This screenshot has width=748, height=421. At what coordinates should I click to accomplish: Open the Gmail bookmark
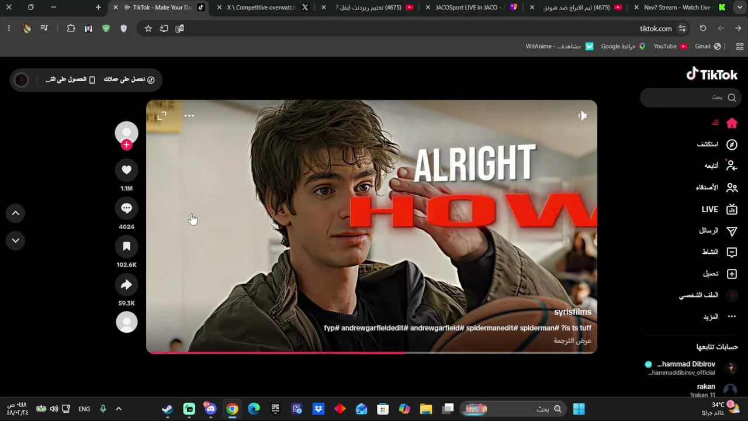point(708,46)
